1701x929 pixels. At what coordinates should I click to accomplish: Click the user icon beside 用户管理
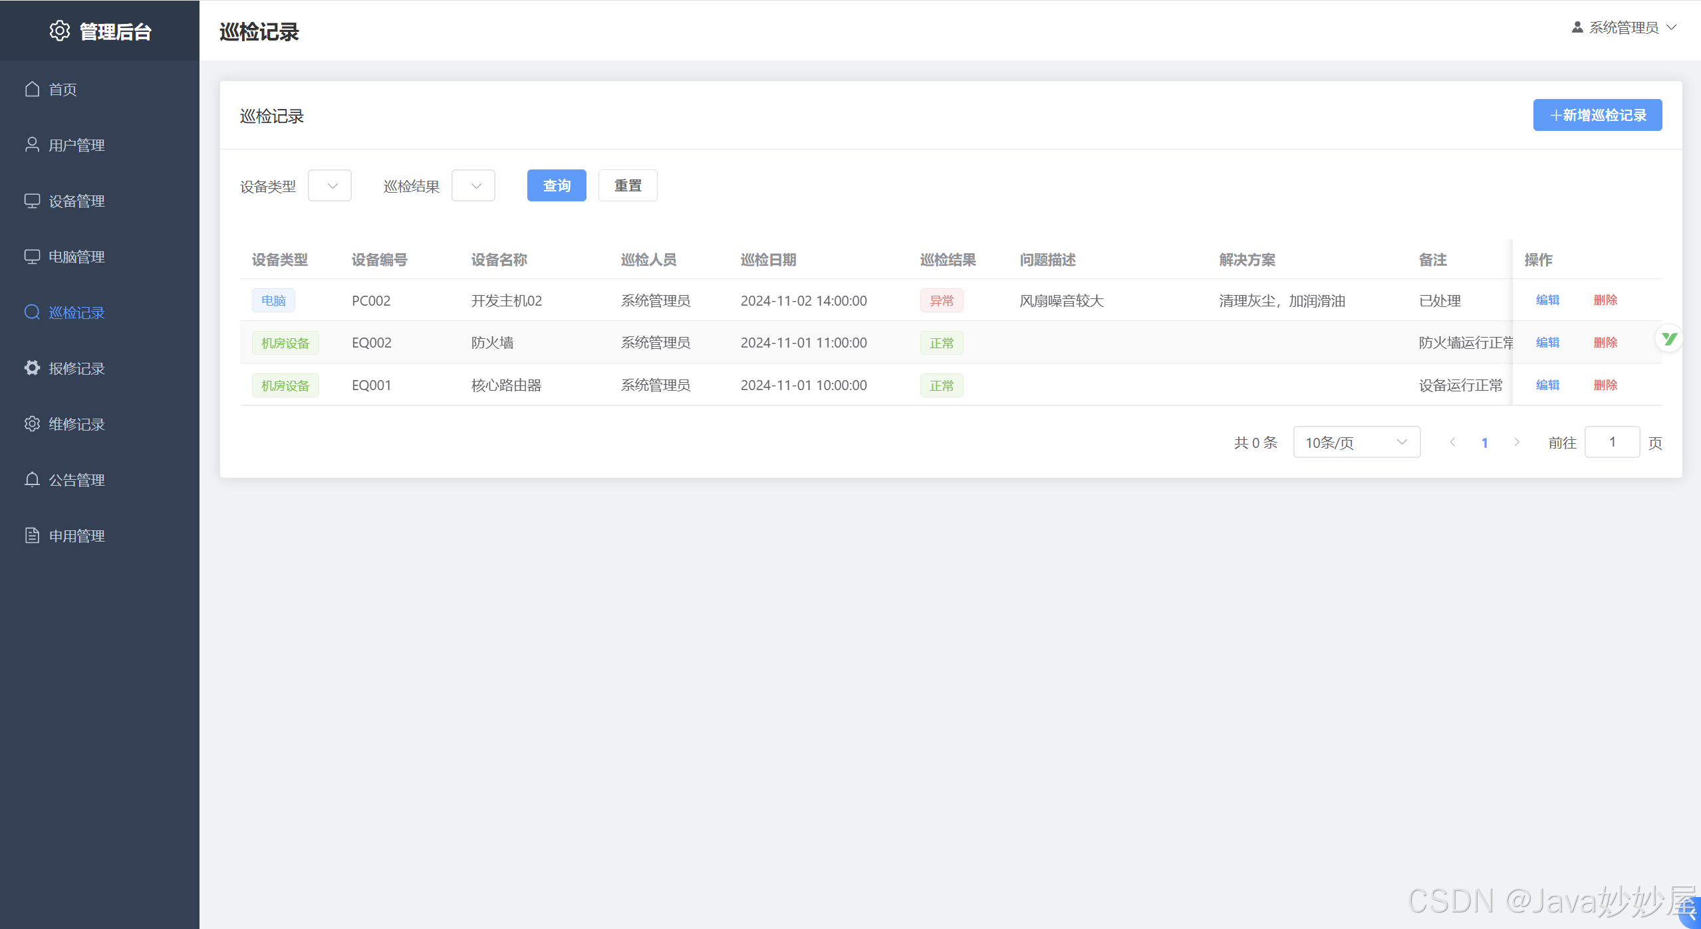pyautogui.click(x=32, y=145)
